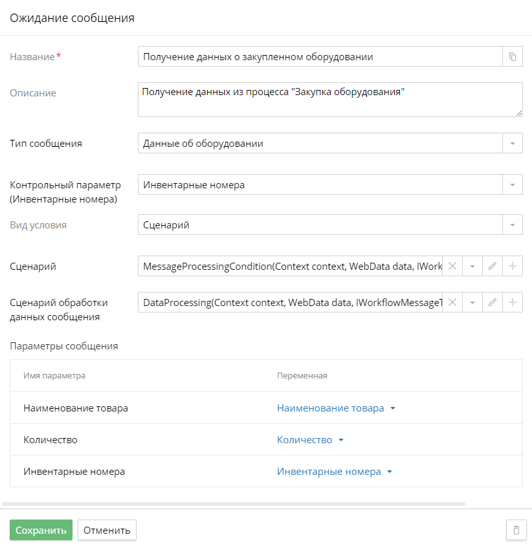Viewport: 532px width, 548px height.
Task: Click the Сохранить button
Action: (x=41, y=530)
